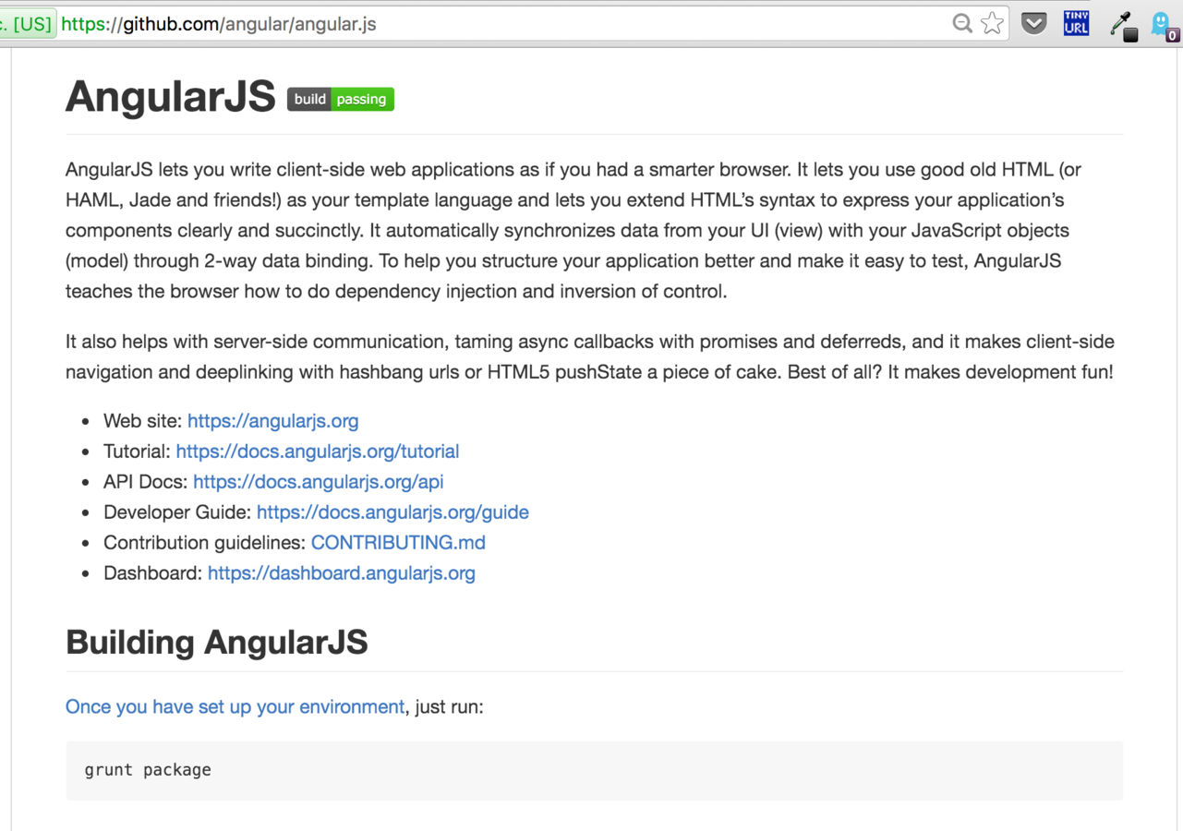Click the 'Dashboard:' list label

tap(152, 573)
